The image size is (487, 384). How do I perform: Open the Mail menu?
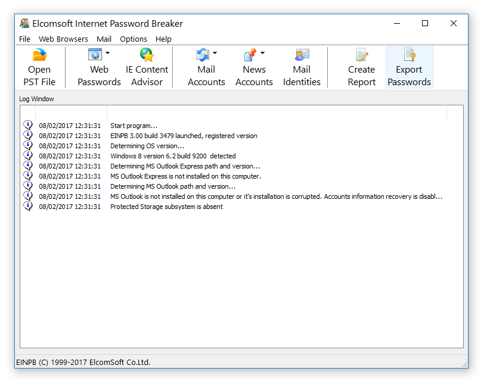click(x=104, y=39)
